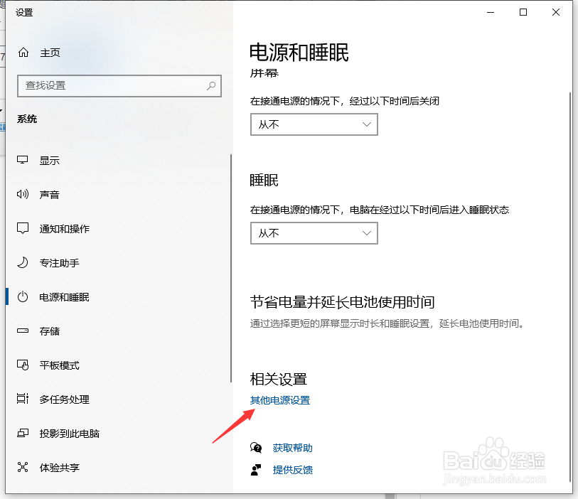Click the main content vertical scrollbar
This screenshot has height=499, width=578.
click(571, 287)
